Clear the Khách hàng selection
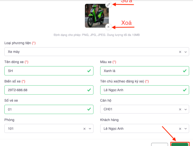The image size is (193, 146). click(x=180, y=129)
